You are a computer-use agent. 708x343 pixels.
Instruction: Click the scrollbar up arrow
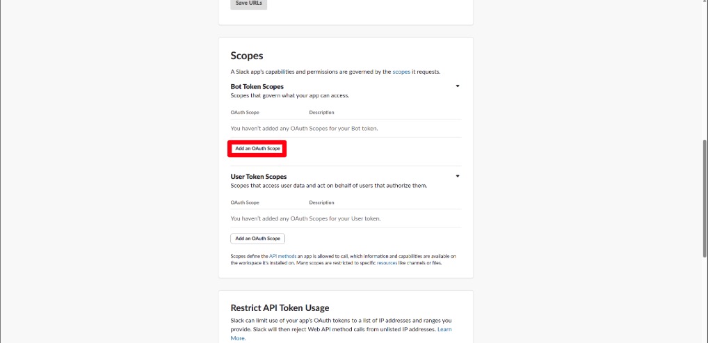point(705,3)
